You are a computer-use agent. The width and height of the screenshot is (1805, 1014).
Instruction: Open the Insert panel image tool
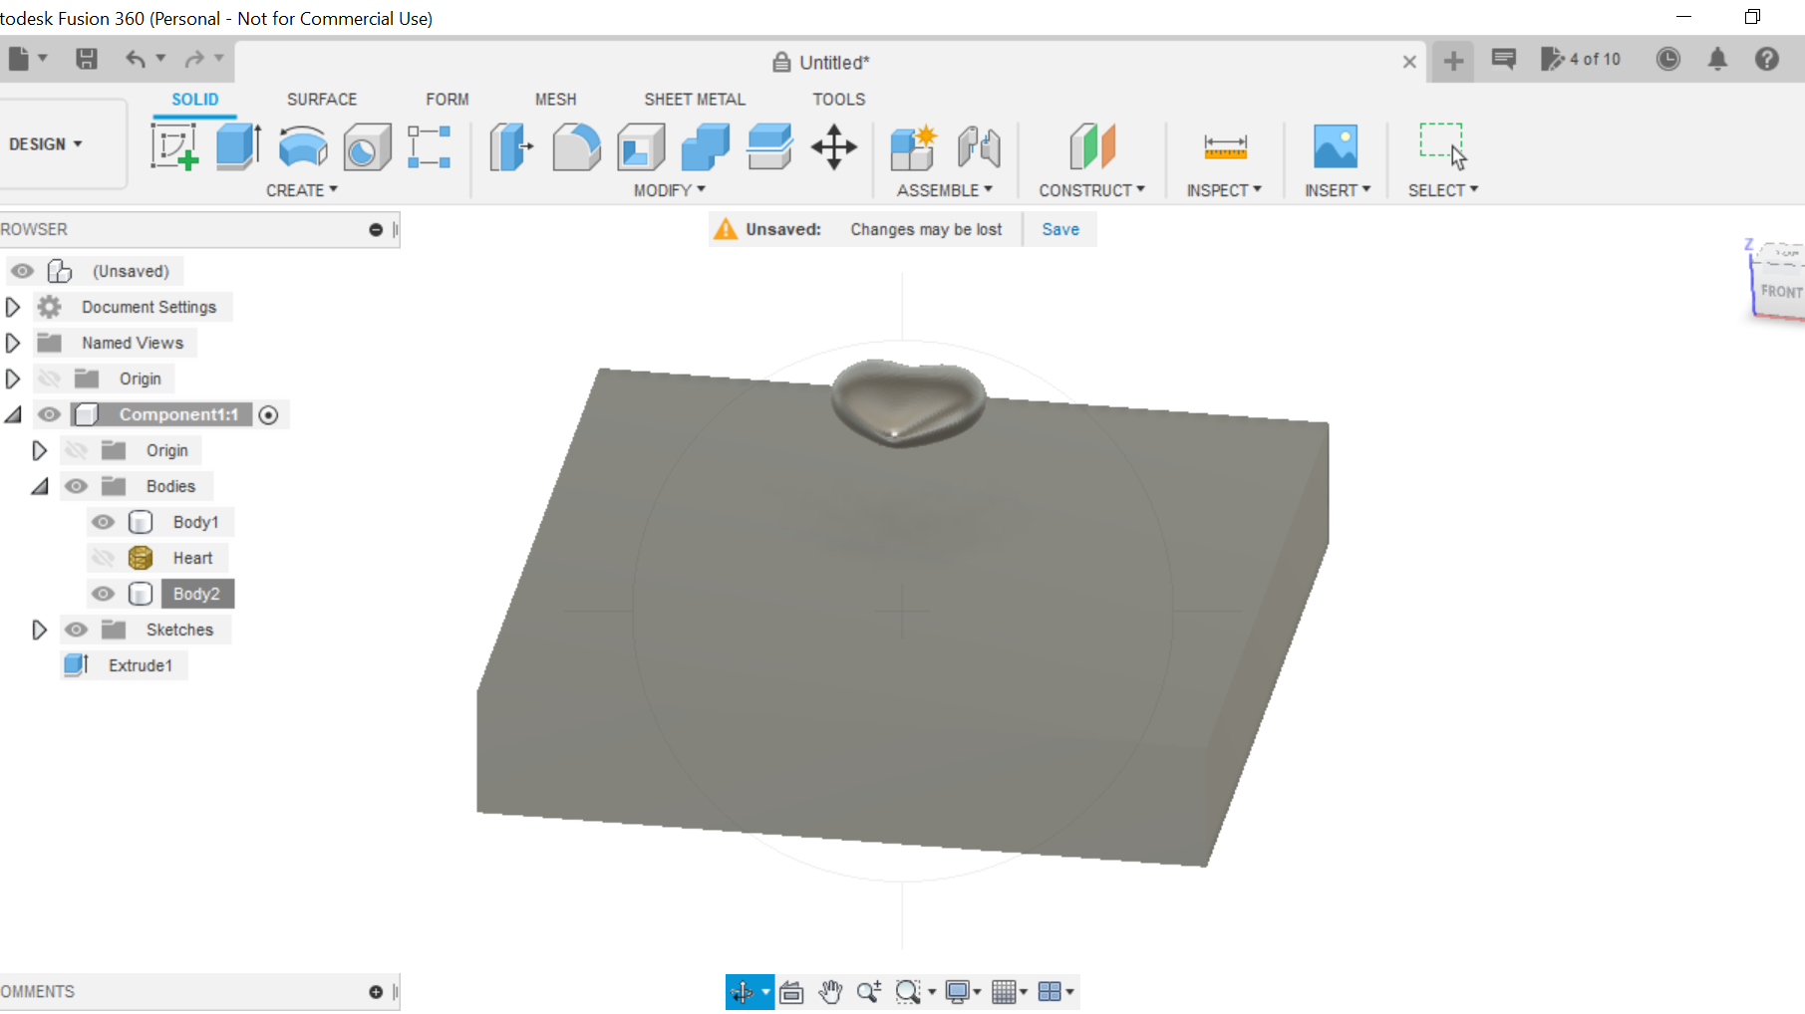[x=1337, y=146]
